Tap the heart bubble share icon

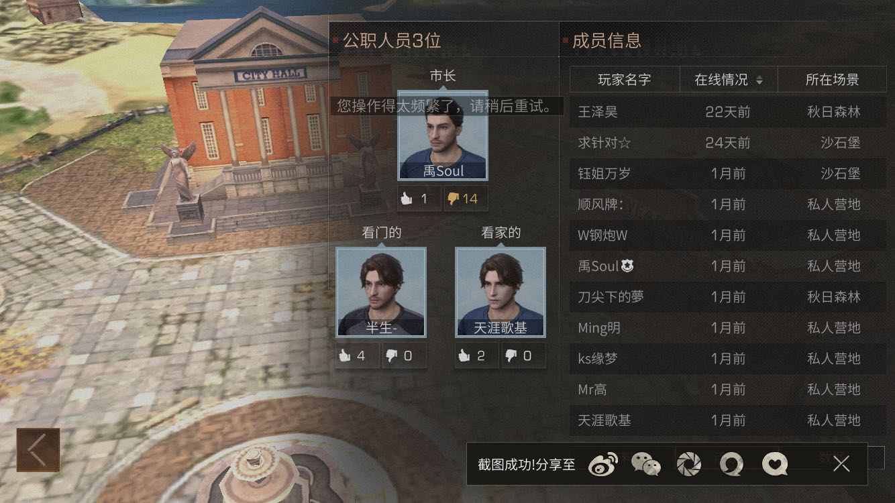[775, 463]
